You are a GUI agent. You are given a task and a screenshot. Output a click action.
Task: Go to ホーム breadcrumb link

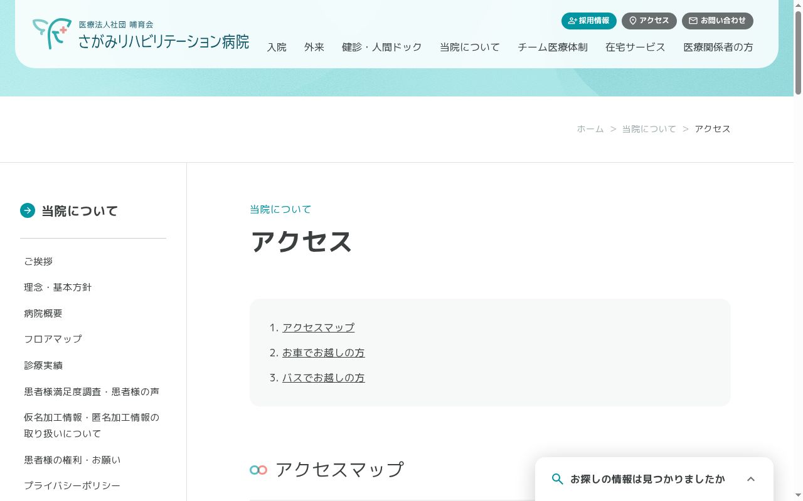(x=590, y=129)
